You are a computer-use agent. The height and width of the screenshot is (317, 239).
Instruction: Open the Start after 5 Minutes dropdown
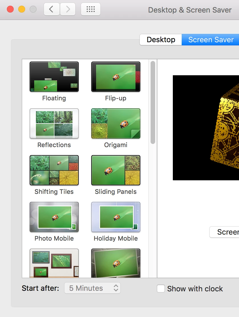pos(92,288)
